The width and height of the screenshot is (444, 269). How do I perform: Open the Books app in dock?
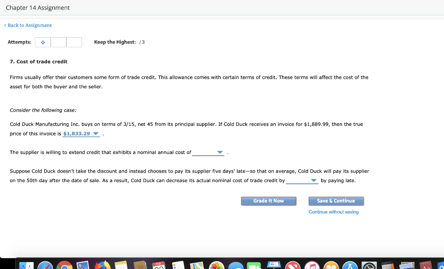(331, 266)
